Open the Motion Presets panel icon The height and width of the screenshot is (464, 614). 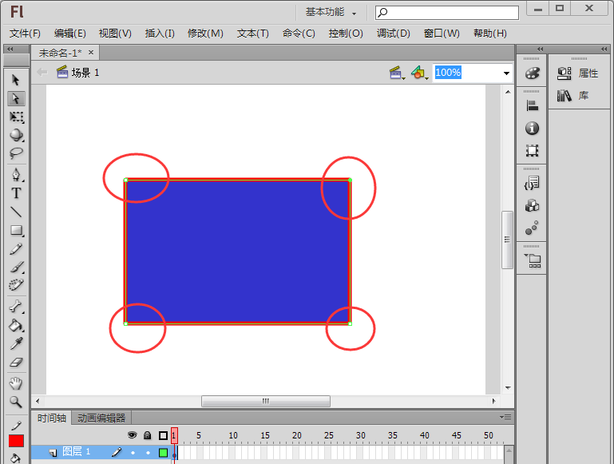point(532,228)
